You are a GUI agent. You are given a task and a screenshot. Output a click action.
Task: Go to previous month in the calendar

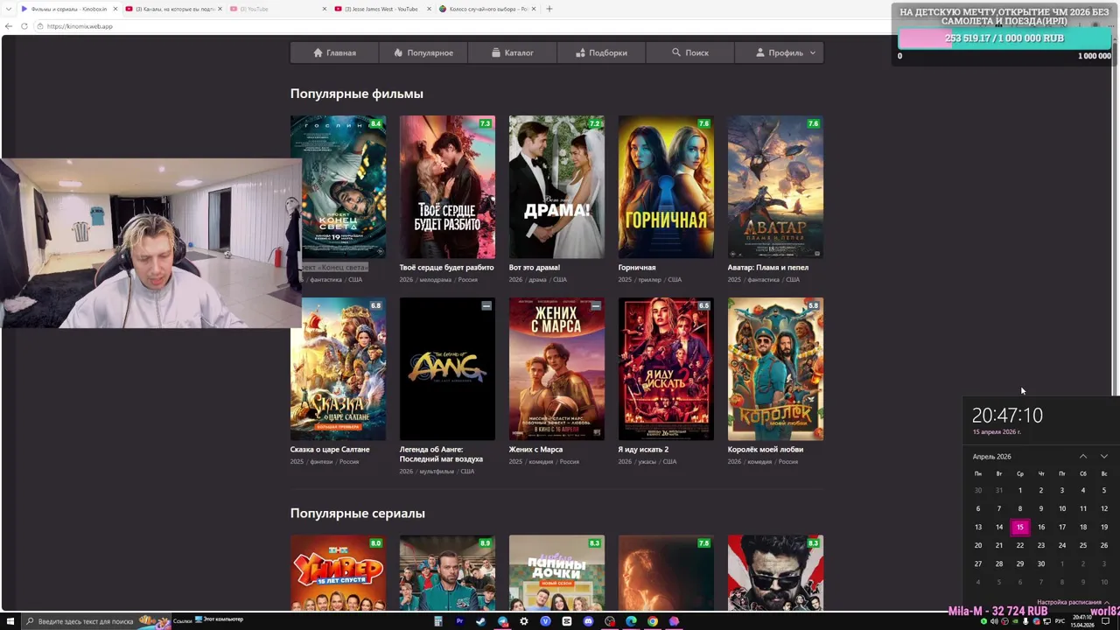click(1082, 457)
